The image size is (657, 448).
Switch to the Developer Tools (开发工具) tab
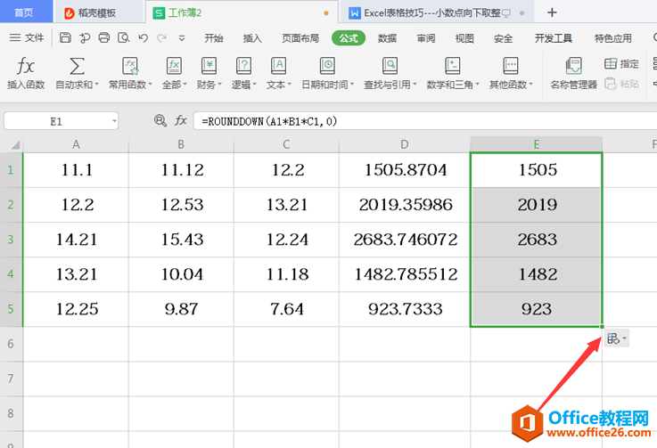[x=553, y=38]
